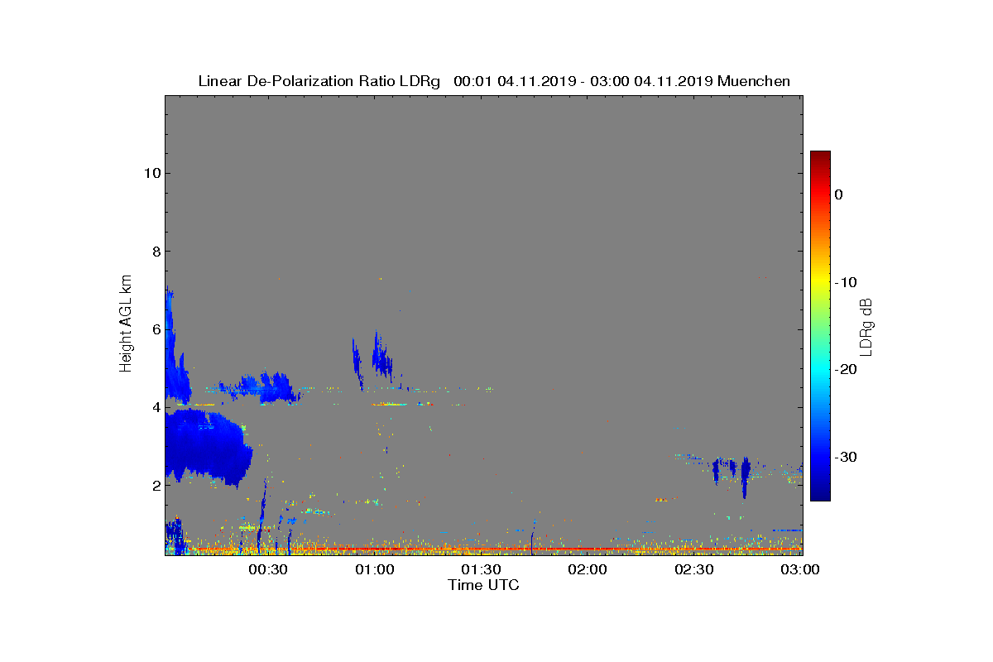Click the height tick label 6
Viewport: 993px width, 662px height.
coord(155,329)
